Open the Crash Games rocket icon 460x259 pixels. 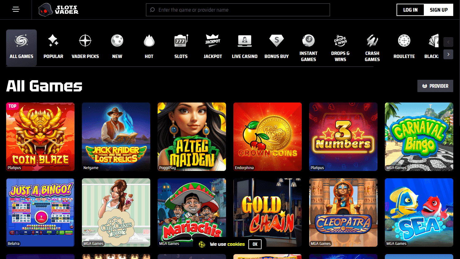[372, 40]
